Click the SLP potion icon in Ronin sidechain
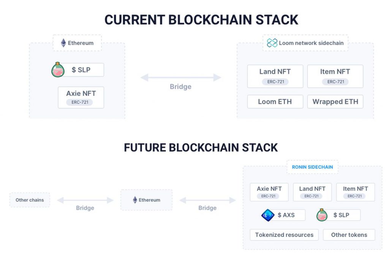 tap(322, 215)
